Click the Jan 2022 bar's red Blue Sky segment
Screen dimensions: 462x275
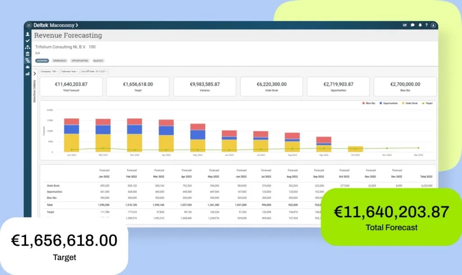point(72,121)
